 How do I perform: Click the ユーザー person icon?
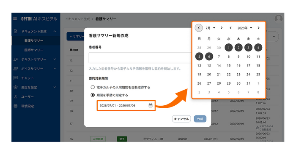coord(16,96)
